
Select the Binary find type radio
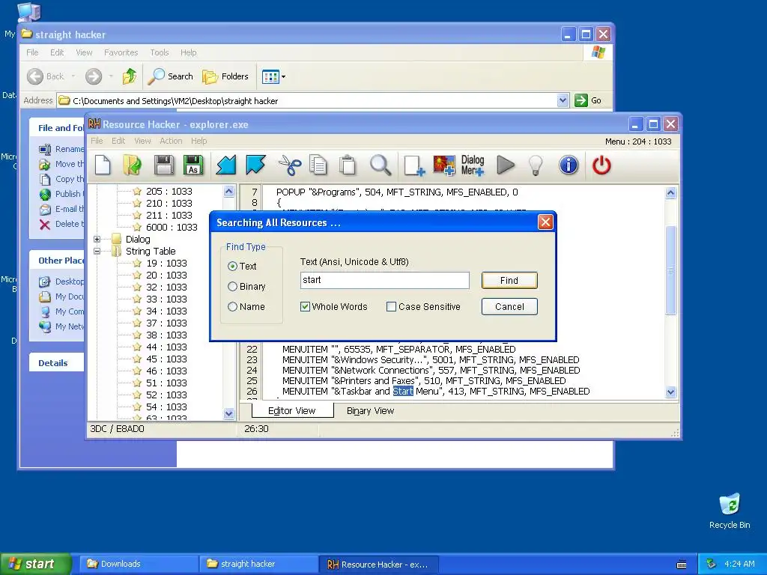tap(232, 287)
